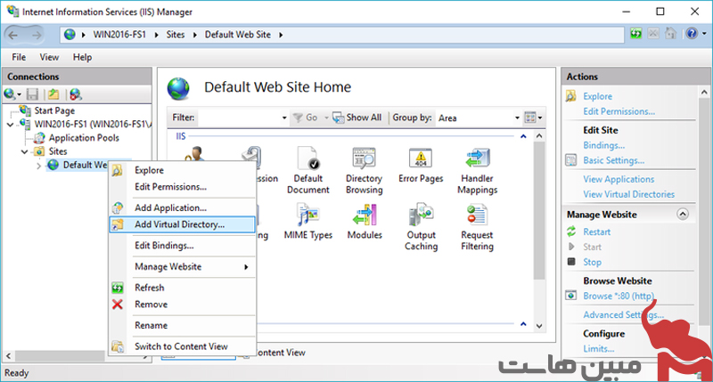The height and width of the screenshot is (382, 713).
Task: Click the Delete connection icon in Connections toolbar
Action: 75,94
